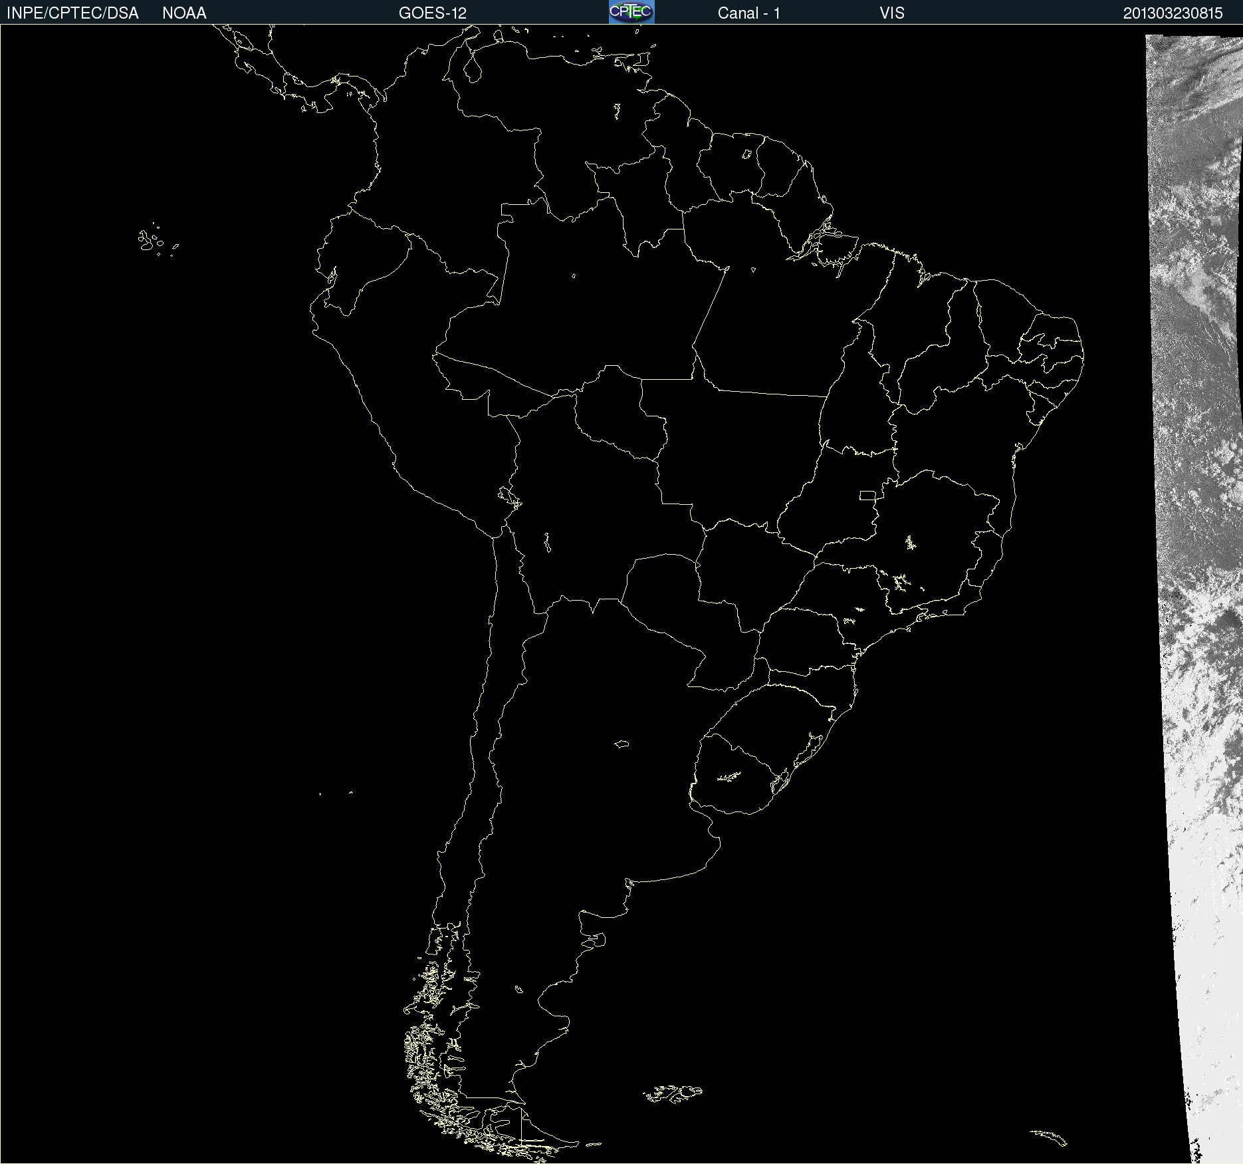Image resolution: width=1243 pixels, height=1164 pixels.
Task: Select the 201303230815 timestamp
Action: 1173,13
